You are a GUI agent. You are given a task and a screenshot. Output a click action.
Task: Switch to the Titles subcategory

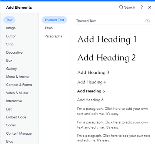[x=49, y=28]
